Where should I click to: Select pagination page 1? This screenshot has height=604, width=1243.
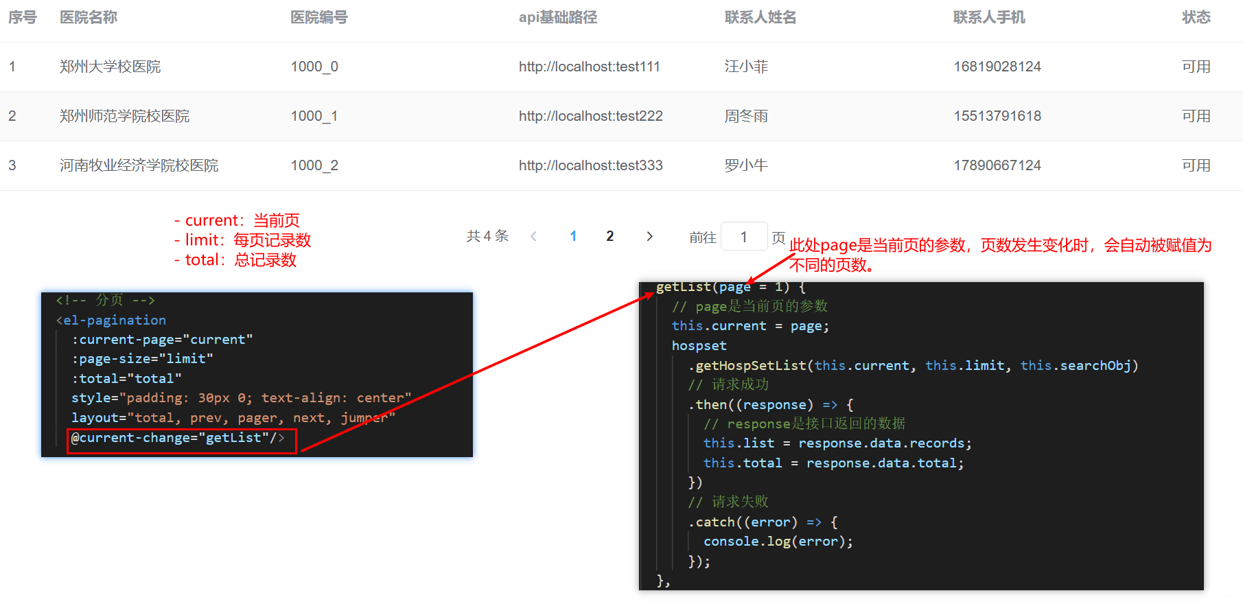[x=573, y=236]
